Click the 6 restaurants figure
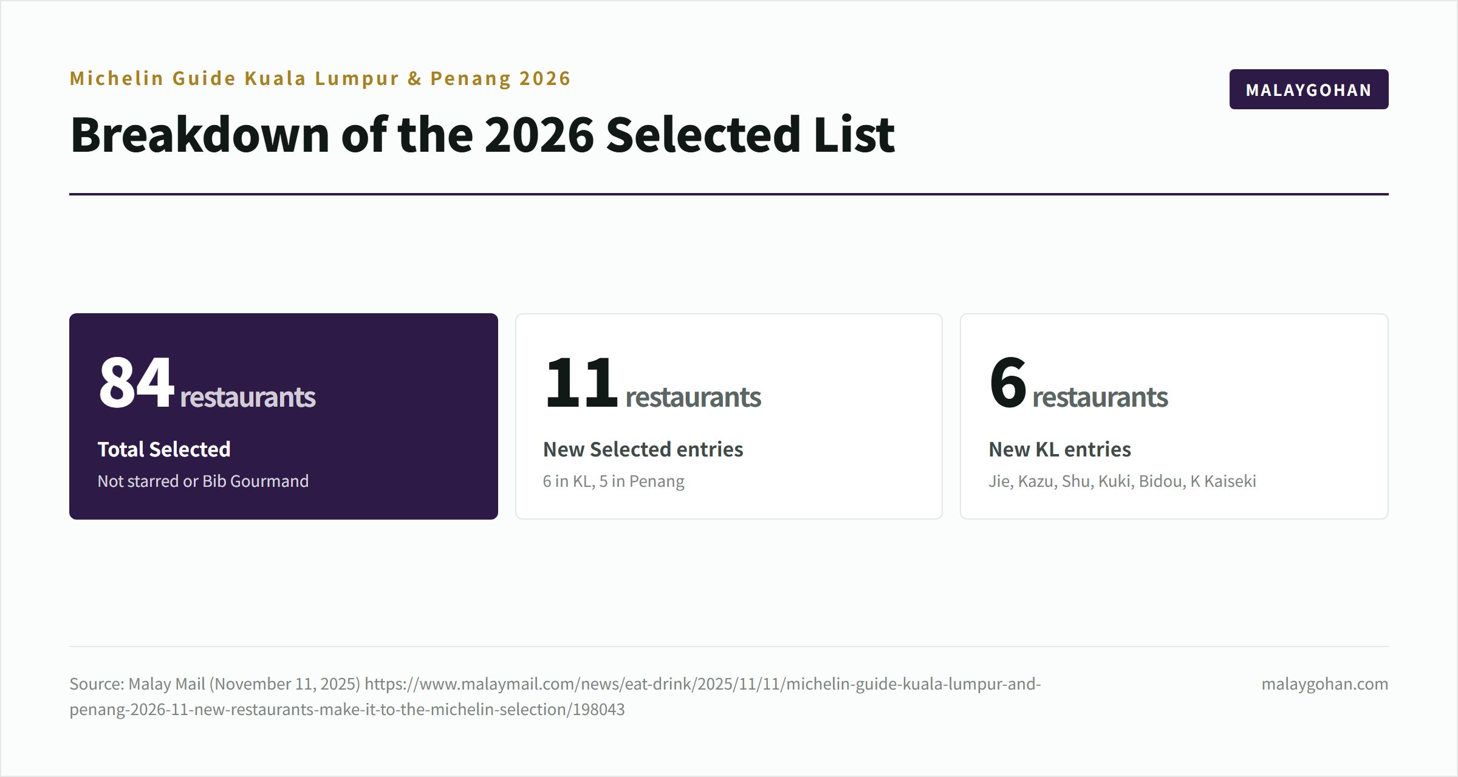Viewport: 1458px width, 777px height. pyautogui.click(x=1078, y=383)
